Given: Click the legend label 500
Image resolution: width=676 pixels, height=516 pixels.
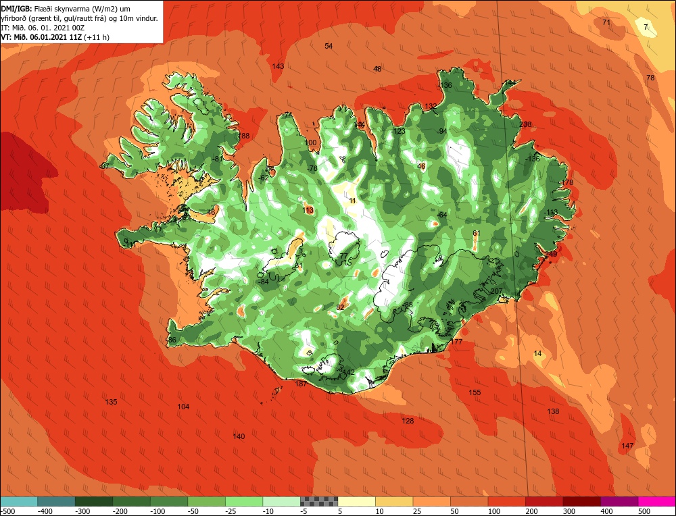Looking at the screenshot, I should [644, 511].
